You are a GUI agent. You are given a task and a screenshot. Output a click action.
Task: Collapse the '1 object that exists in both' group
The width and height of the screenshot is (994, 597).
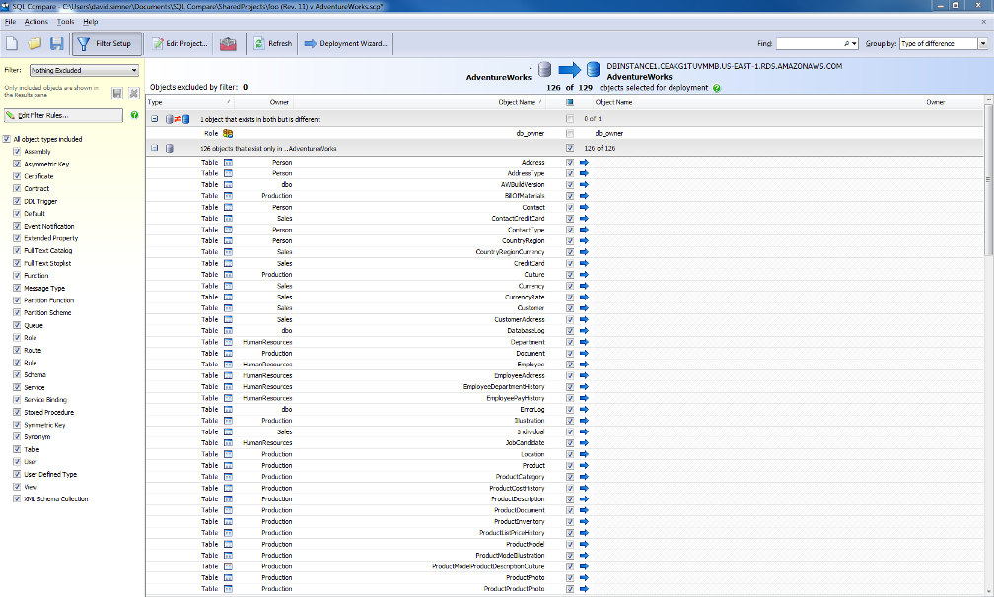(x=154, y=119)
